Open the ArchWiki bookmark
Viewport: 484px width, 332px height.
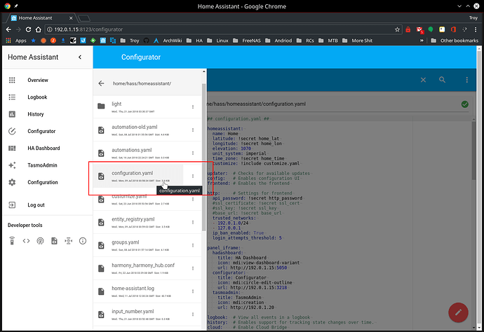coord(168,41)
